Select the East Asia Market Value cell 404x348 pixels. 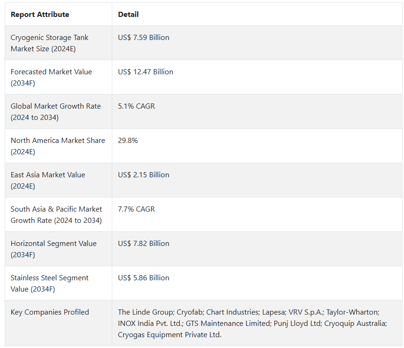click(x=48, y=180)
